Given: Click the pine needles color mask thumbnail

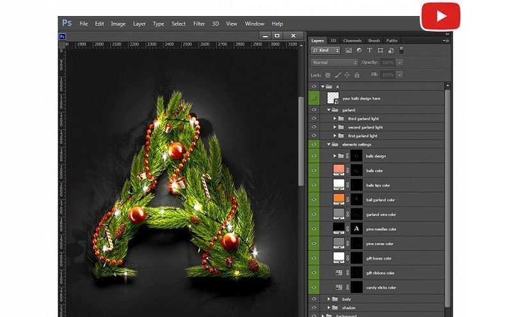Looking at the screenshot, I should pyautogui.click(x=356, y=229).
